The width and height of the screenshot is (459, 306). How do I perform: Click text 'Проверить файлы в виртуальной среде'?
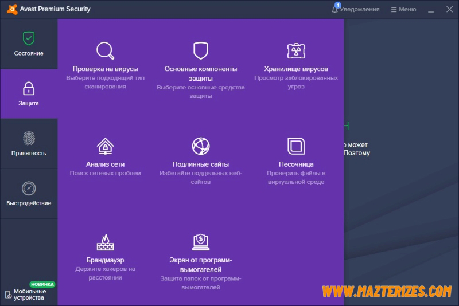[296, 178]
